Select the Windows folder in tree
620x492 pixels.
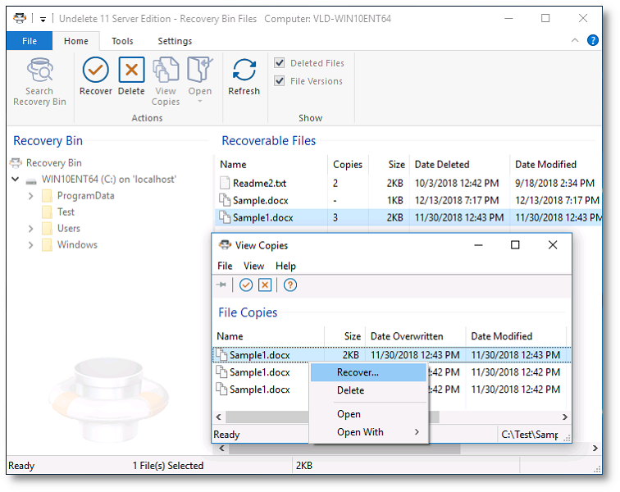pyautogui.click(x=77, y=245)
